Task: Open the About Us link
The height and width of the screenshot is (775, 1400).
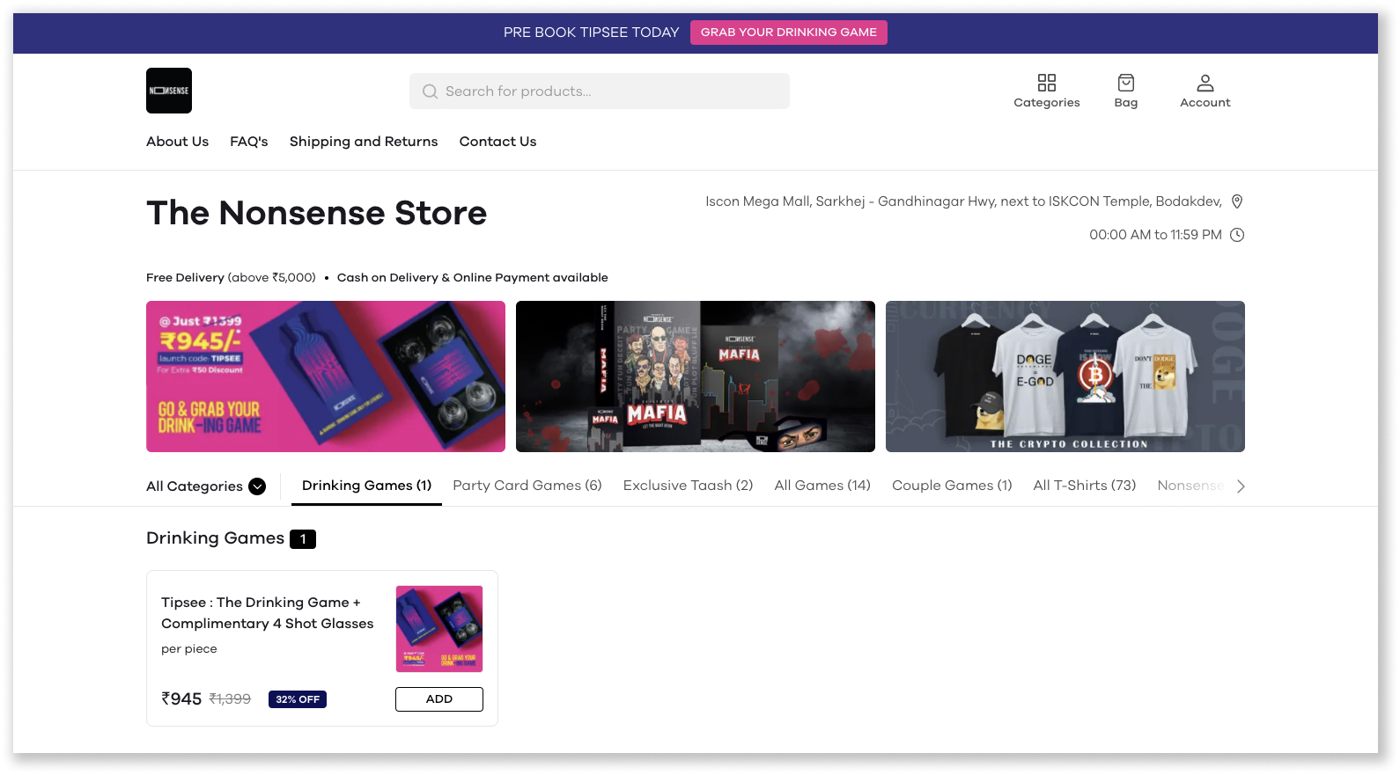Action: 177,142
